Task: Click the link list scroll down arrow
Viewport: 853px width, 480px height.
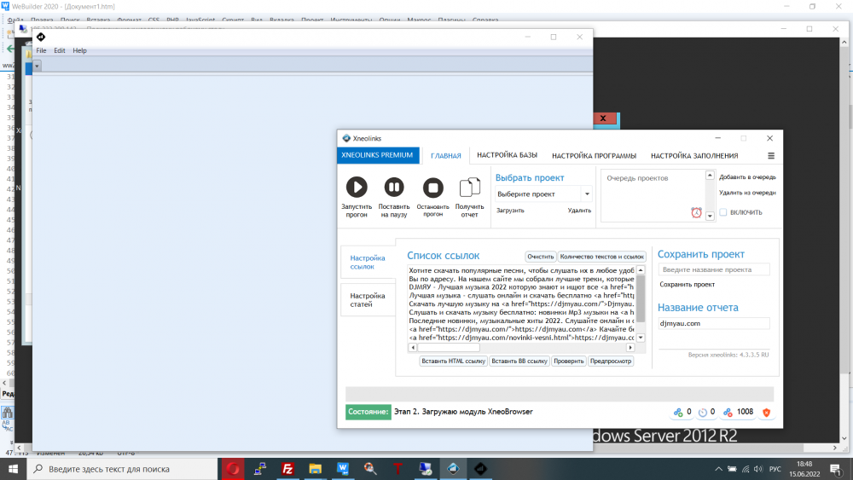Action: pyautogui.click(x=641, y=338)
